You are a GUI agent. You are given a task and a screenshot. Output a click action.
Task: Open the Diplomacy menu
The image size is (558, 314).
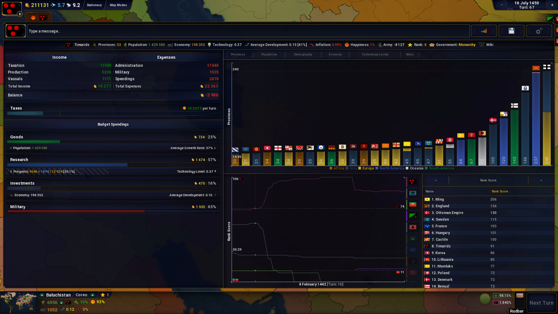(x=94, y=5)
